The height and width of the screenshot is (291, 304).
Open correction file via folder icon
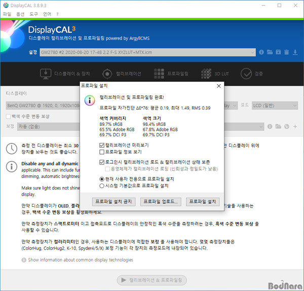pyautogui.click(x=278, y=126)
